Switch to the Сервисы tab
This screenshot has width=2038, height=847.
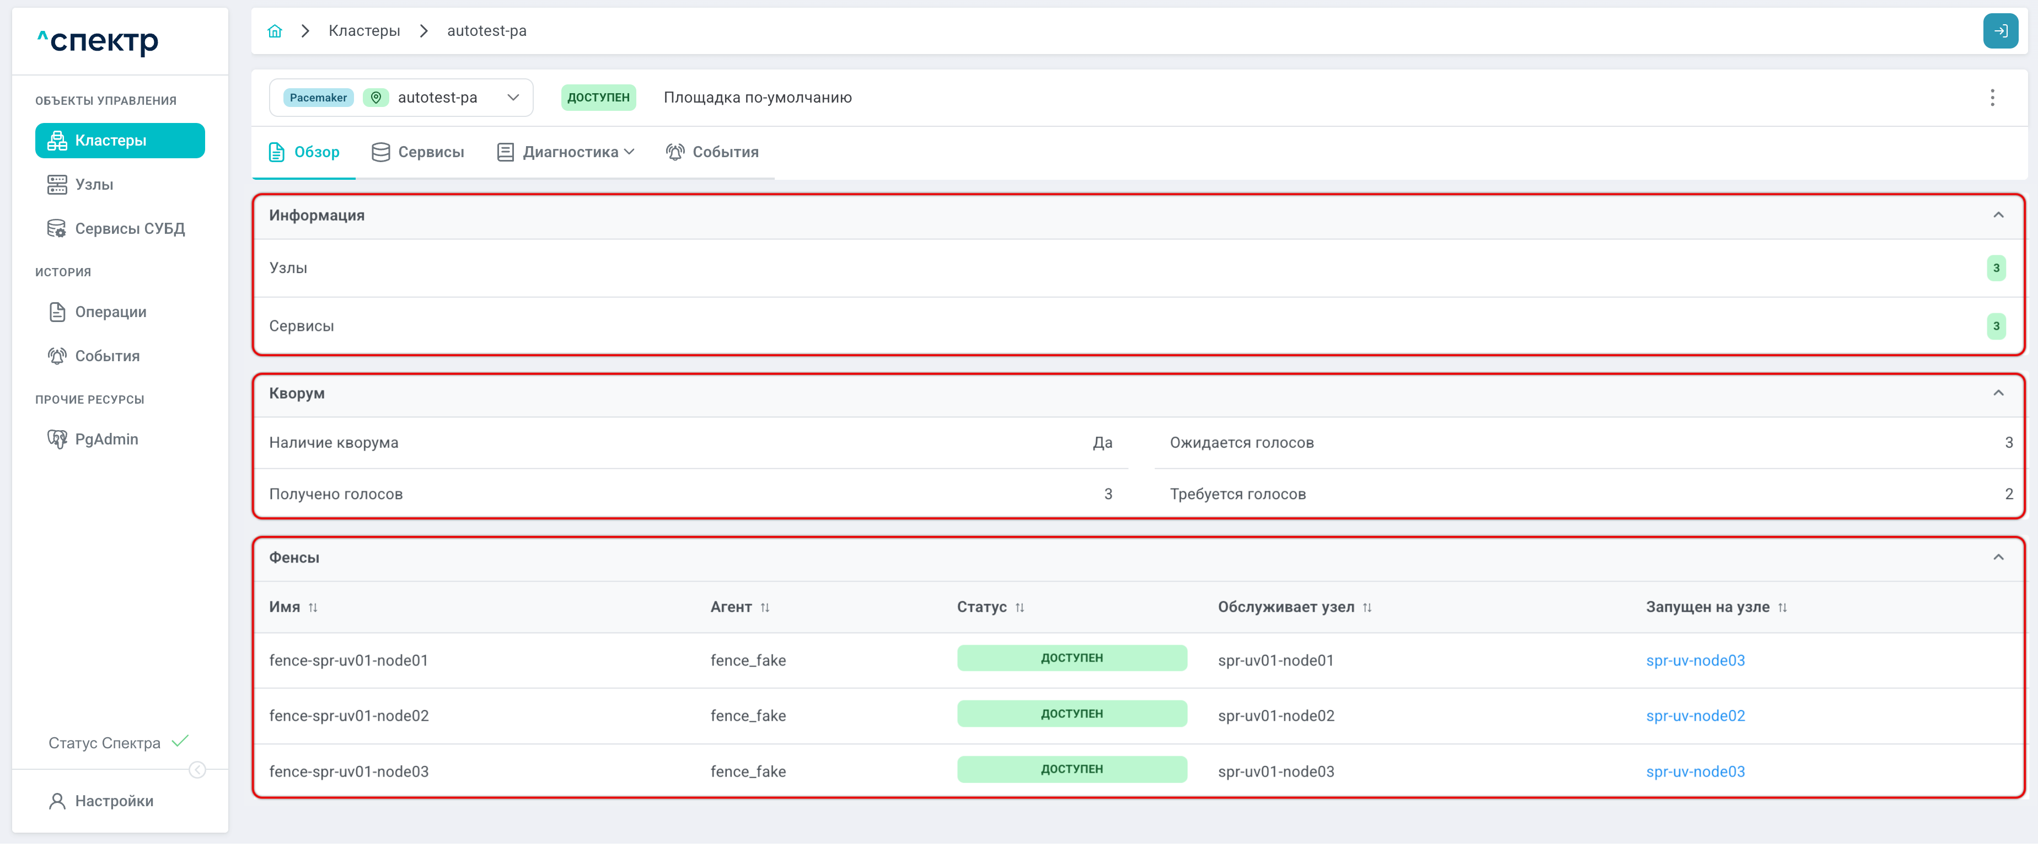click(418, 152)
